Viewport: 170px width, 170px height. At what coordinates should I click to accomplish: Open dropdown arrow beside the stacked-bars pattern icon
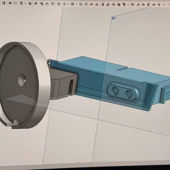pyautogui.click(x=76, y=4)
